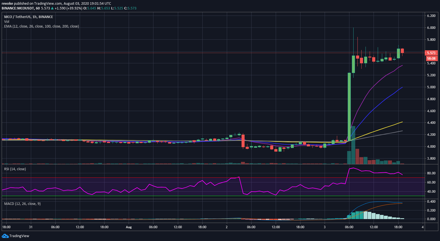Open the RSI (14, close) legend

15,169
